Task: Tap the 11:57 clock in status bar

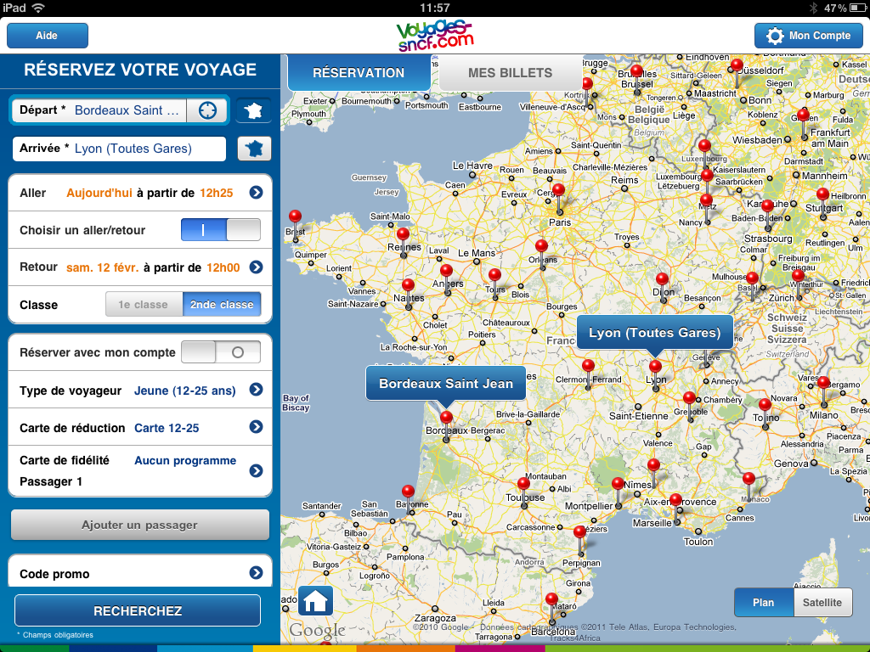Action: tap(435, 8)
